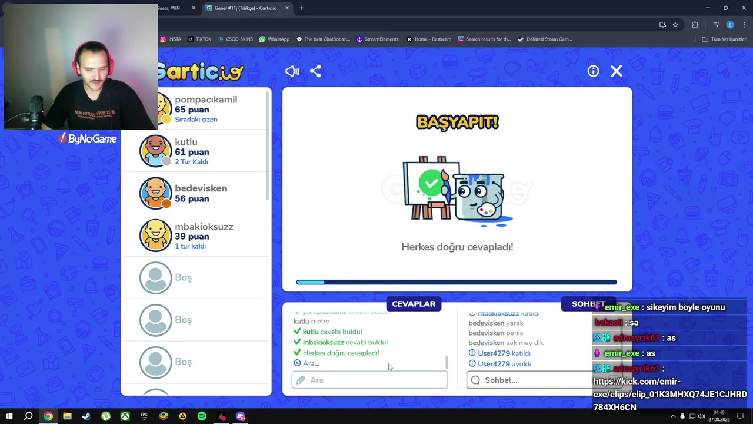The height and width of the screenshot is (424, 753).
Task: Open the WhatsApp bookmark
Action: pos(275,39)
